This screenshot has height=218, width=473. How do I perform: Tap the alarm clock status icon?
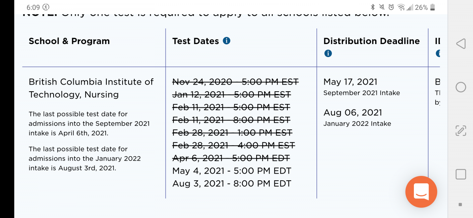(391, 7)
